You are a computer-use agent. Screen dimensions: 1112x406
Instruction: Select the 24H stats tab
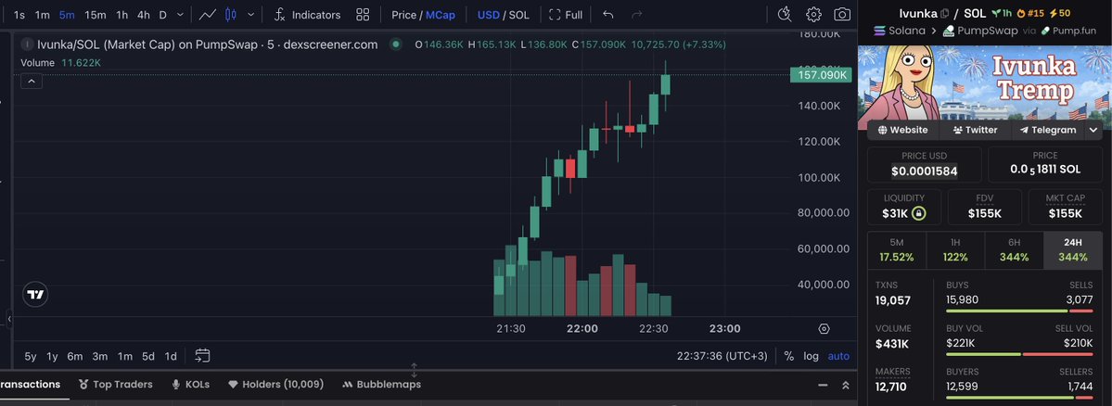coord(1073,250)
